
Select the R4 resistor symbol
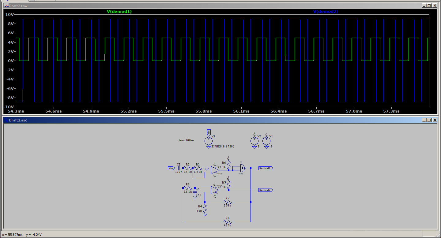[x=205, y=209]
